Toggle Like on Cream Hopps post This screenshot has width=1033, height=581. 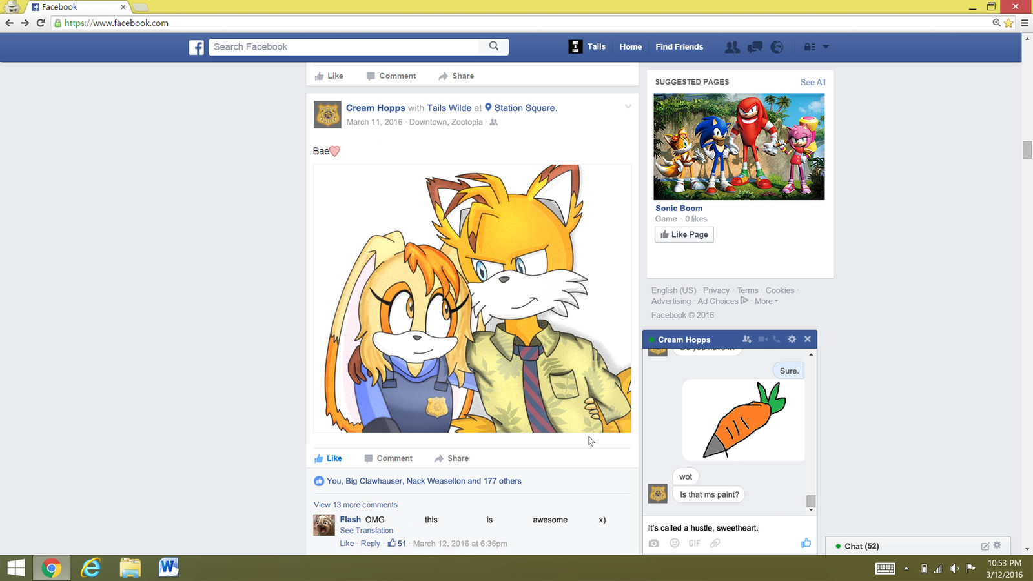pyautogui.click(x=328, y=458)
